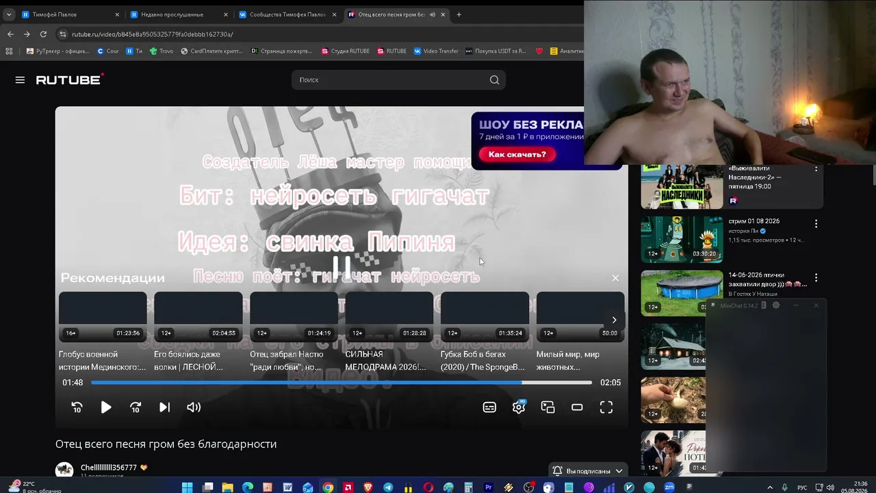Switch the РУС keyboard language
876x493 pixels.
point(802,488)
